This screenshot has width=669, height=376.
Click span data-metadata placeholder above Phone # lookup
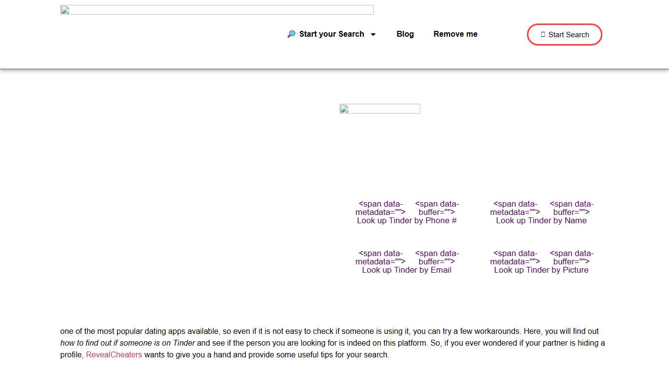pos(381,208)
